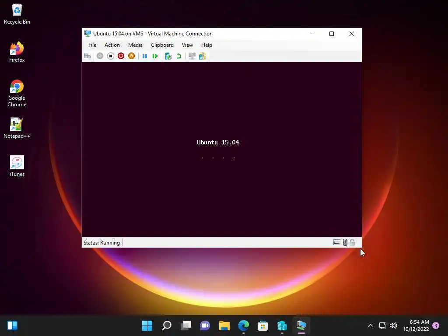Click the lock status bar icon

click(x=352, y=242)
